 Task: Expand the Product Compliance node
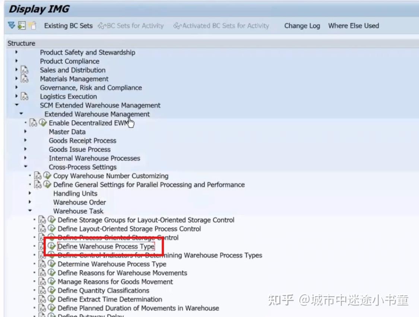coord(16,61)
